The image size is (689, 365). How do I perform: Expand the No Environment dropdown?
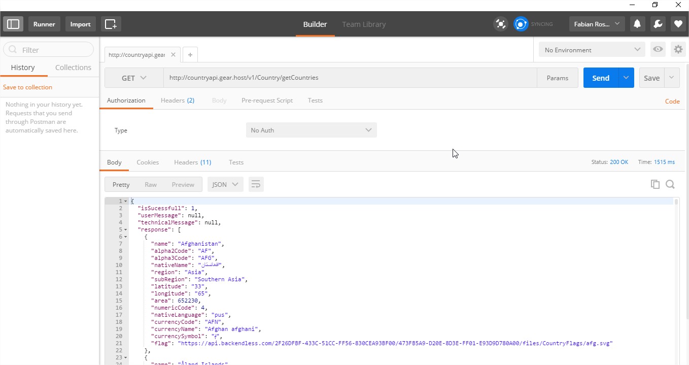coord(592,50)
